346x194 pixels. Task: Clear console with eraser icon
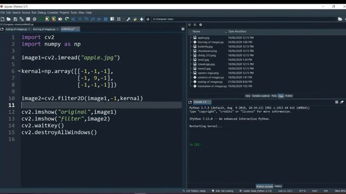coord(342,102)
